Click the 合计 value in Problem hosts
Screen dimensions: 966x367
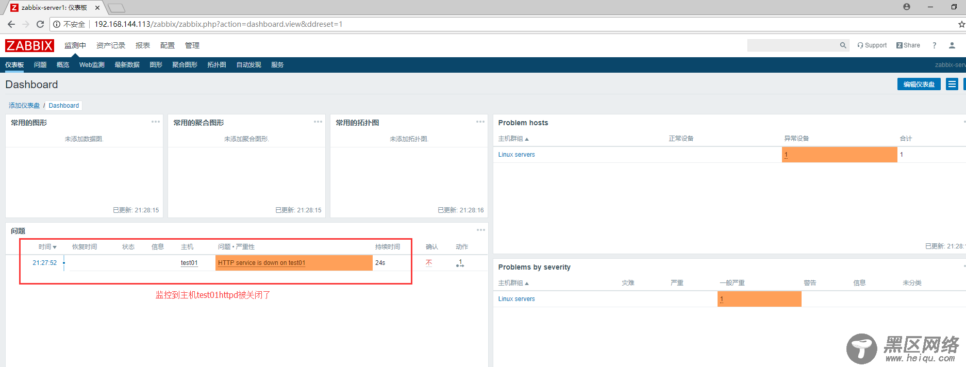(x=902, y=155)
